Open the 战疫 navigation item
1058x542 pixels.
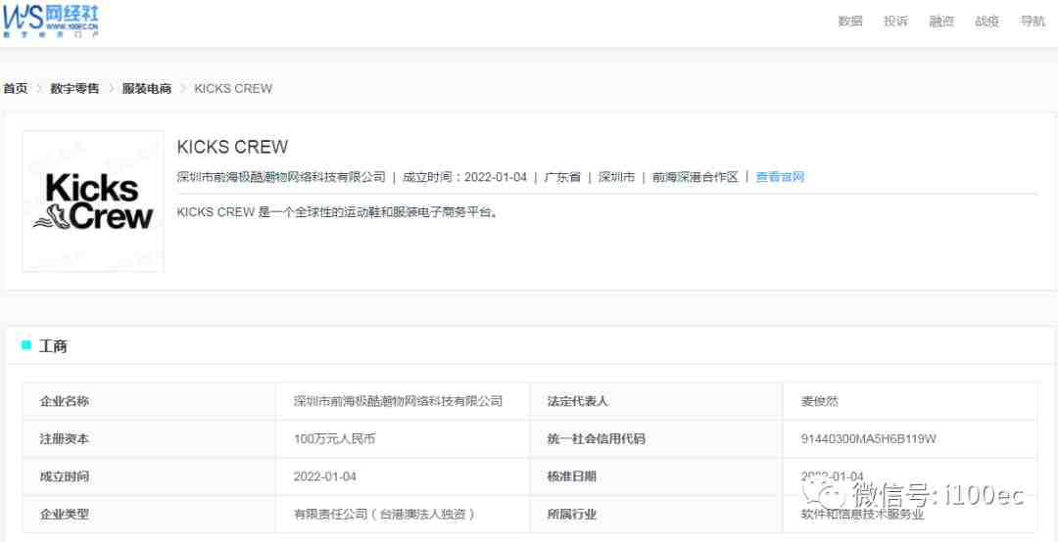(x=987, y=21)
